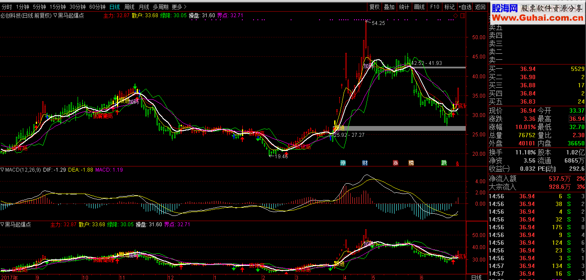Image resolution: width=586 pixels, height=280 pixels.
Task: Click the DIF: -1.29 label
Action: click(x=55, y=170)
